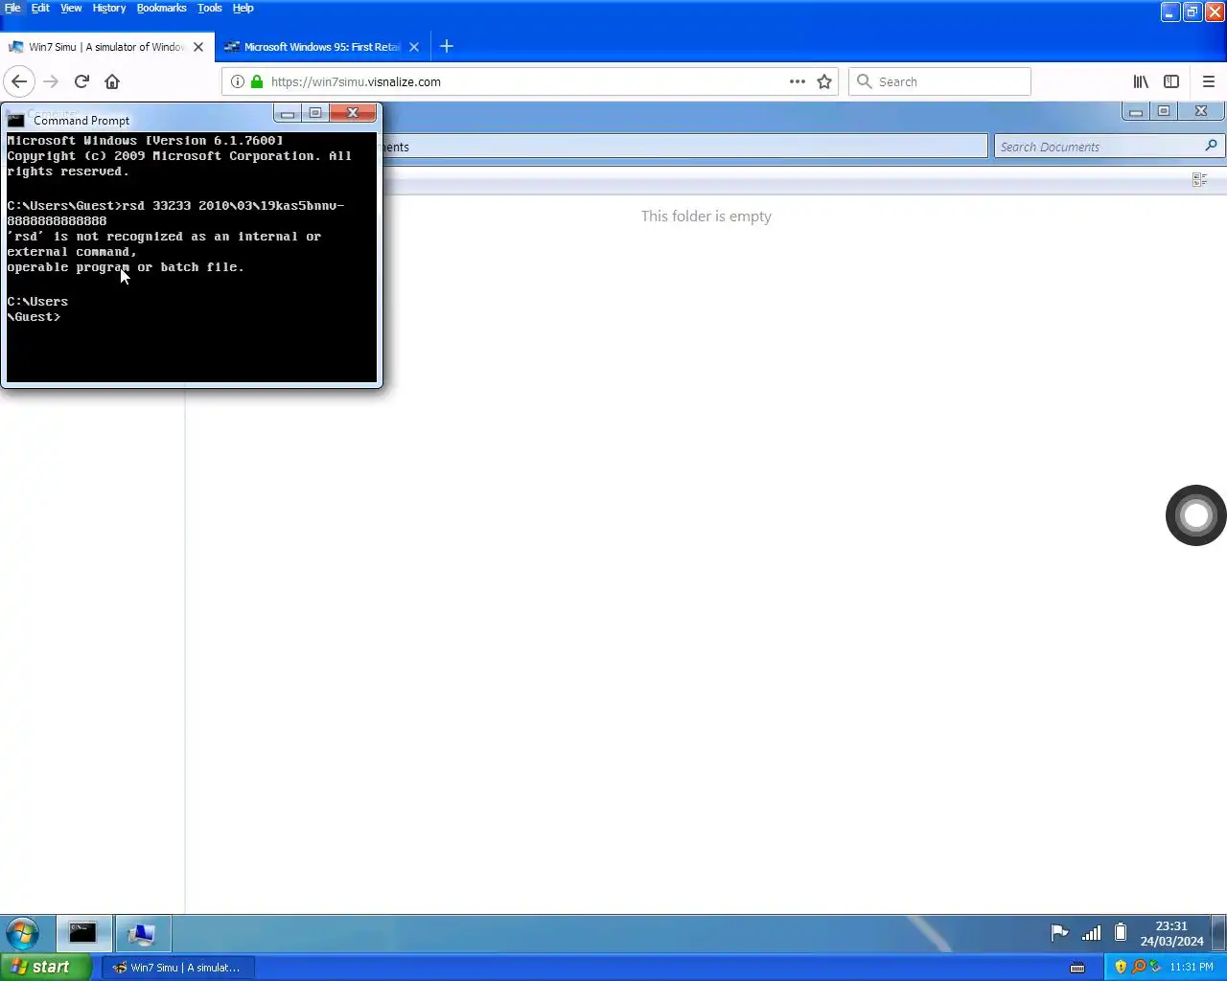Open the Tools menu

209,8
